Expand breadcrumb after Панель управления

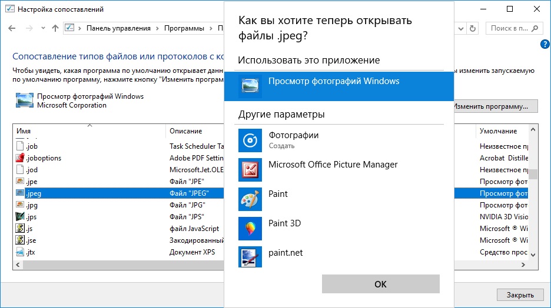157,28
